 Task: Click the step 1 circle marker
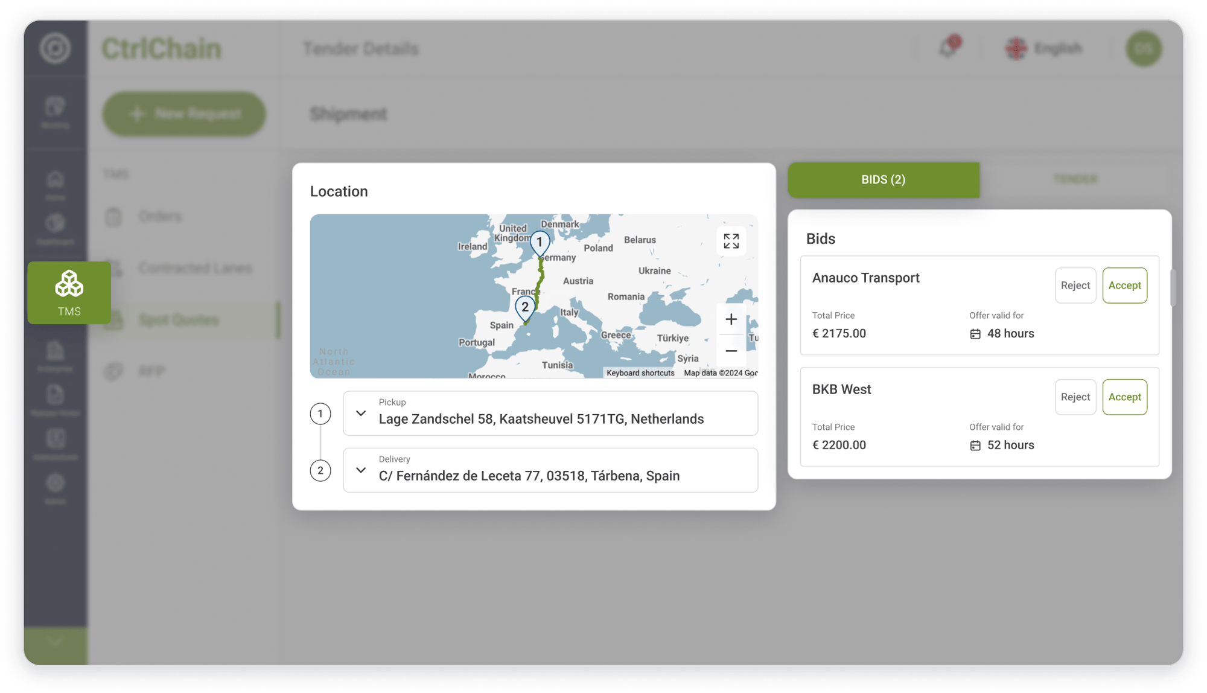coord(320,414)
